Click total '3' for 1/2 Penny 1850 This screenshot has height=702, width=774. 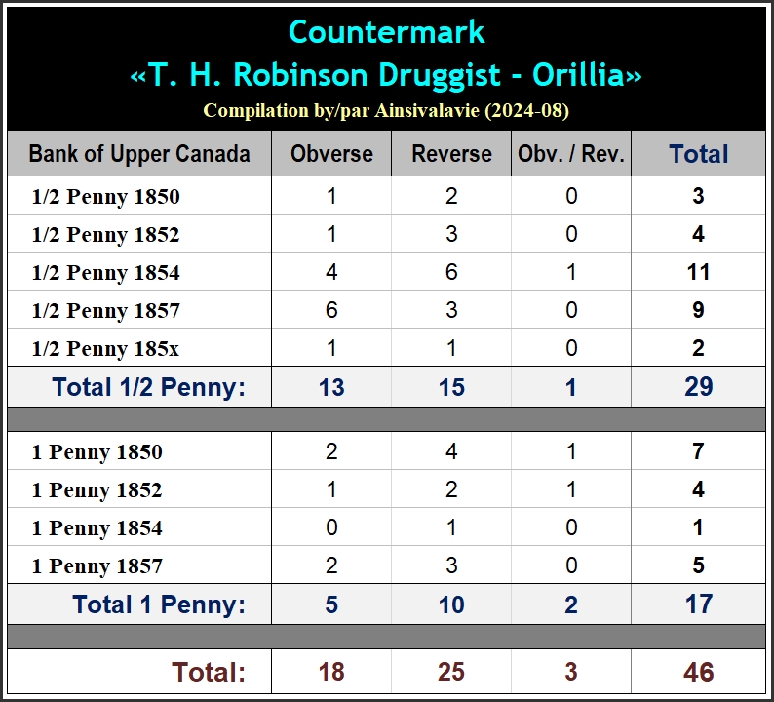tap(698, 196)
